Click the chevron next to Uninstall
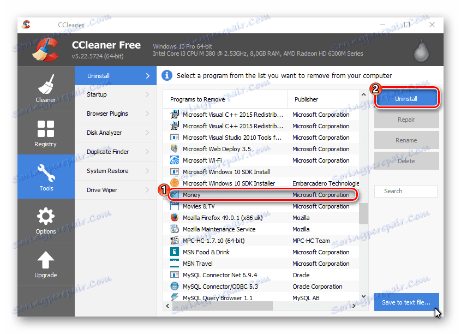Viewport: 461px width, 334px height. pos(148,76)
